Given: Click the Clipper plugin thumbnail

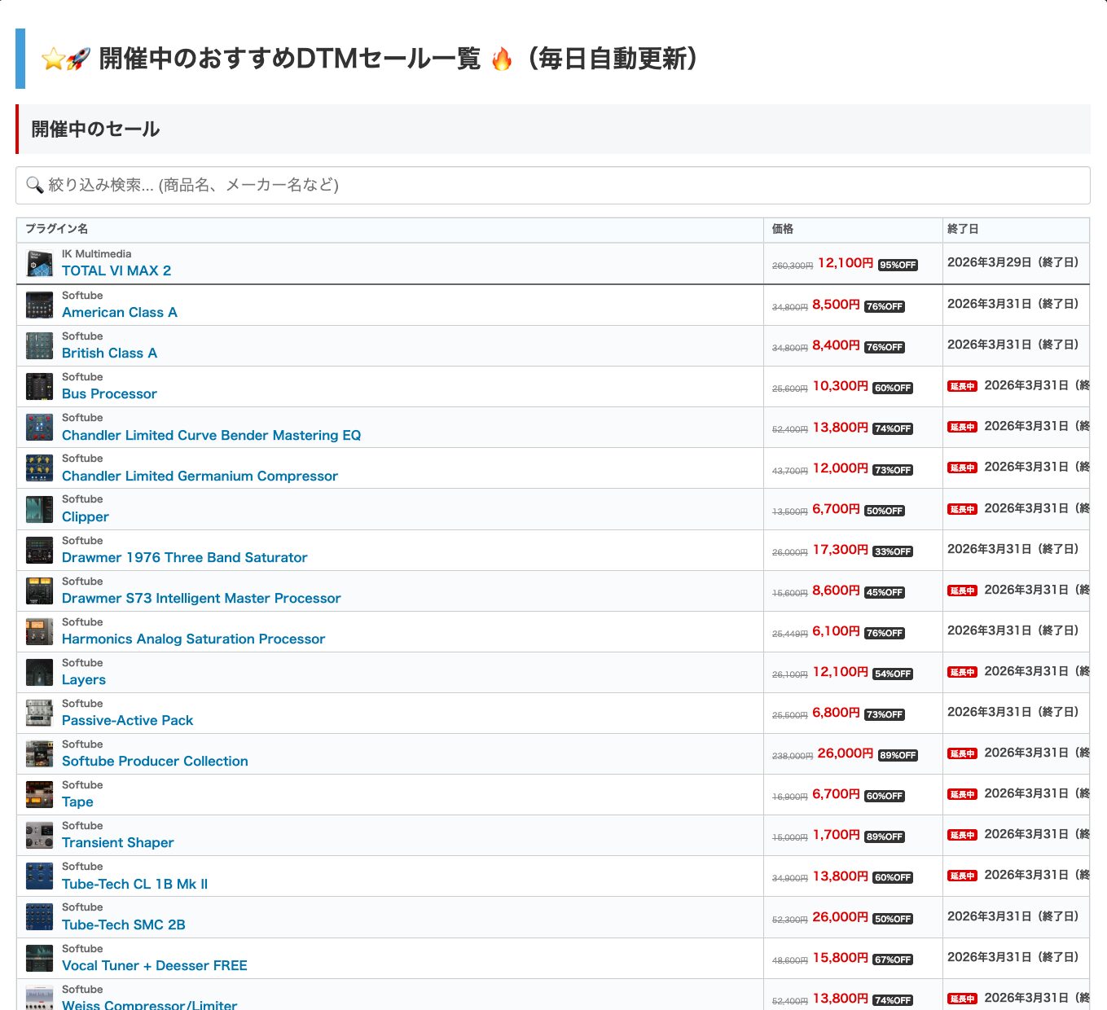Looking at the screenshot, I should pos(39,509).
